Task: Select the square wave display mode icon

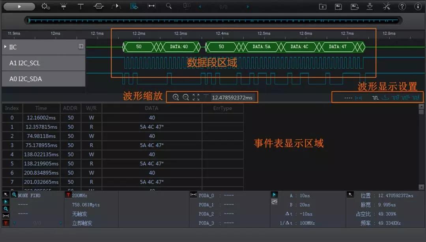Action: [x=375, y=98]
